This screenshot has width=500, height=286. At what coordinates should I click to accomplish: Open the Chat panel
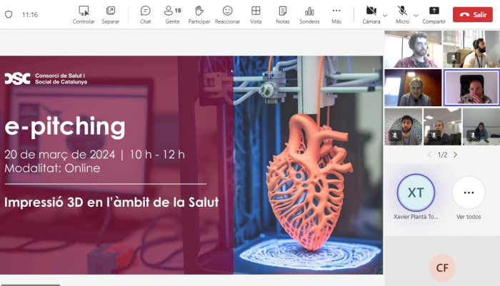145,14
